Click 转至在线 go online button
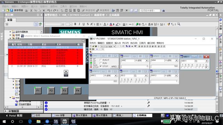The image size is (223, 125). coord(89,10)
